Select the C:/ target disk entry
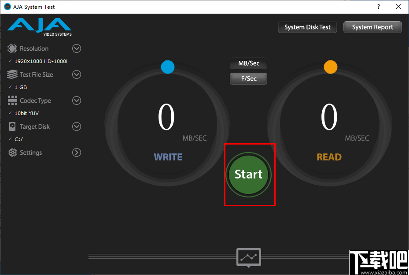Screen dimensions: 409x275 coord(19,139)
